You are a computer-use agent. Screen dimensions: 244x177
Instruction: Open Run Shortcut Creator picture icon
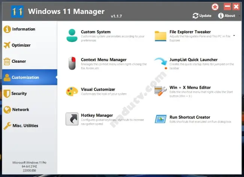point(161,119)
